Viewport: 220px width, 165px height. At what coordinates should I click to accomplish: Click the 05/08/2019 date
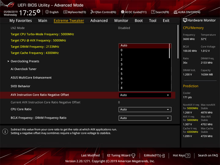click(11, 12)
